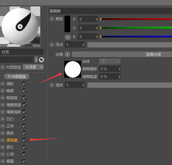This screenshot has width=172, height=165.
Task: Toggle the 漫射 channel checkbox
Action: click(x=24, y=84)
